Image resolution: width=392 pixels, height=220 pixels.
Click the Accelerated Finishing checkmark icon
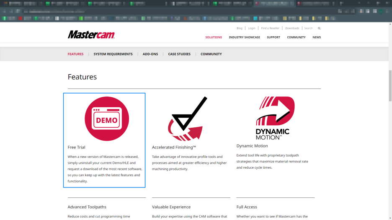(x=188, y=119)
